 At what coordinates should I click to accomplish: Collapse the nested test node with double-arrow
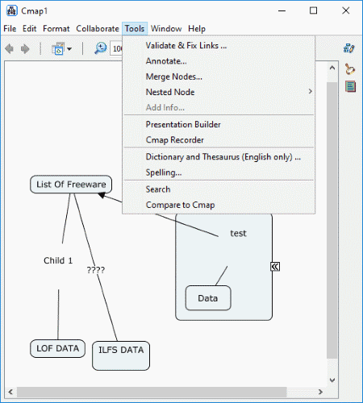coord(275,267)
